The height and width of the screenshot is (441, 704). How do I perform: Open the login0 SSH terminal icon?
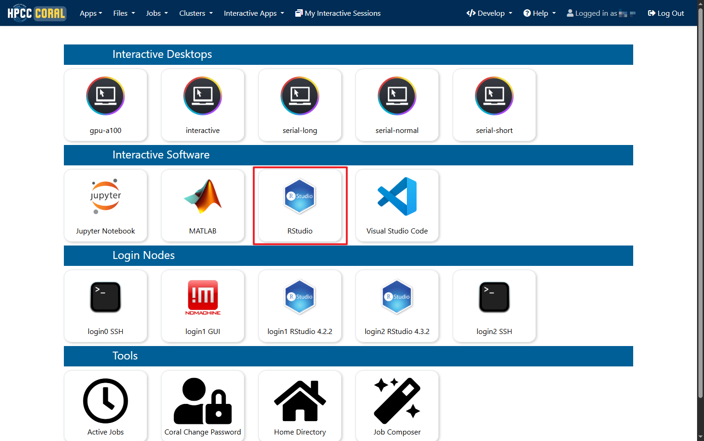[x=106, y=297]
